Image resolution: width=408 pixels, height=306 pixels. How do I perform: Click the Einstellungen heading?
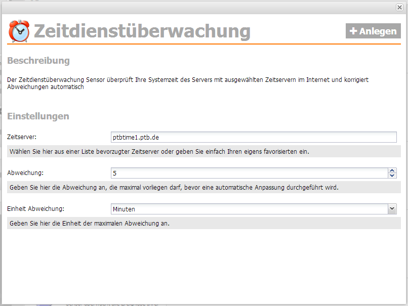[38, 116]
